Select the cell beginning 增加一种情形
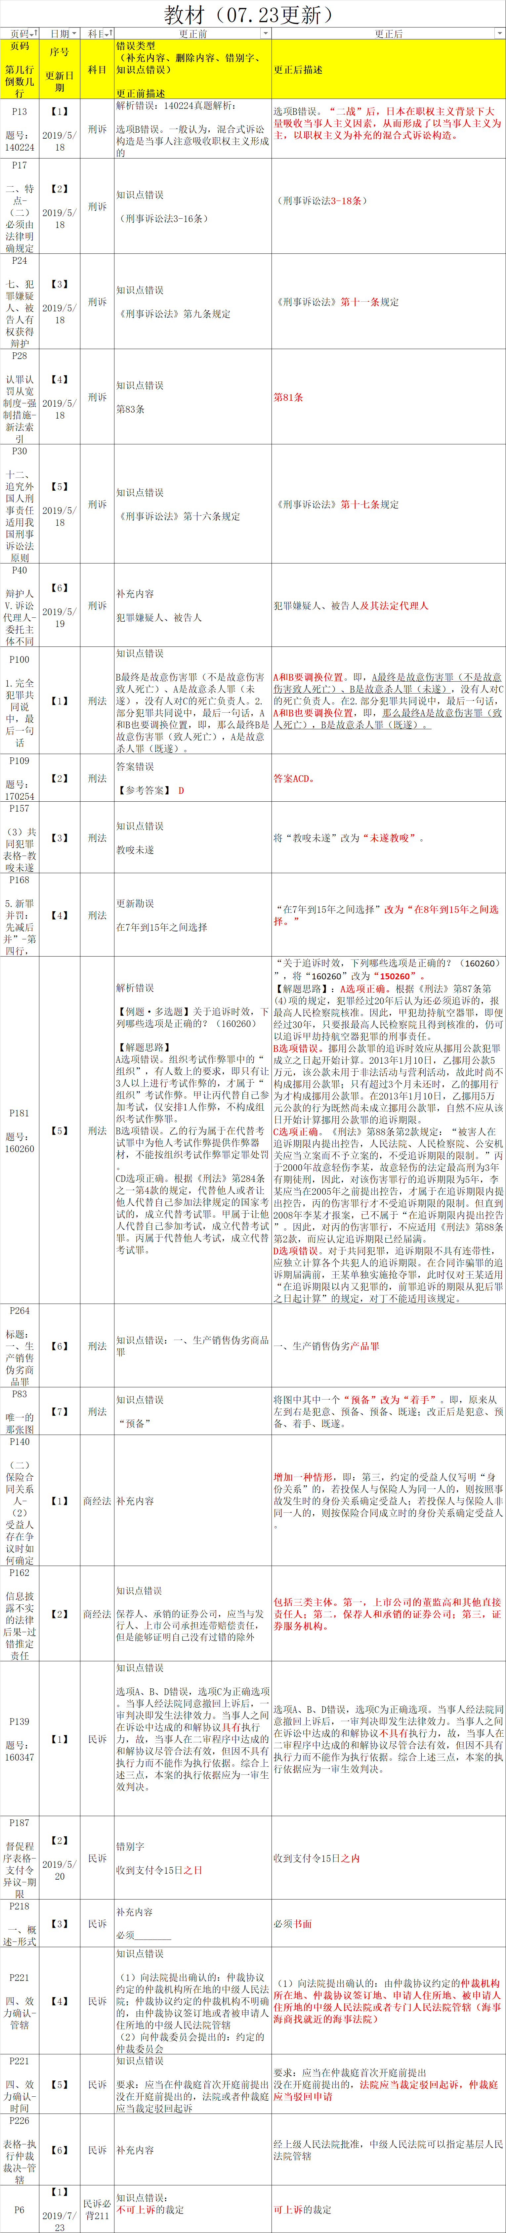506x2233 pixels. [x=389, y=1500]
